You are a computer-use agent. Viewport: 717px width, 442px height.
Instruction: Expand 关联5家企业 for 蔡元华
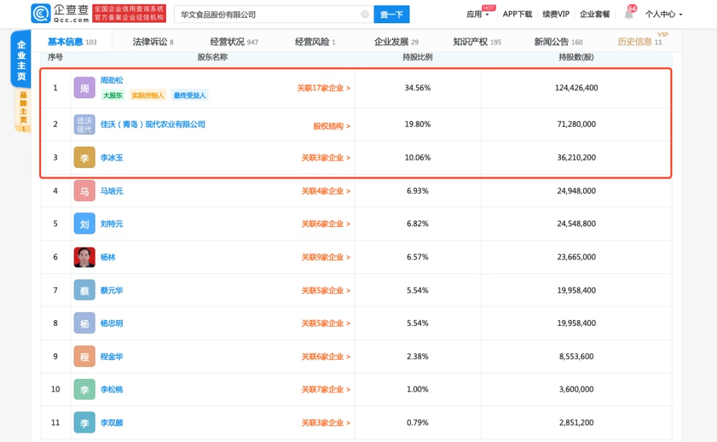coord(325,290)
